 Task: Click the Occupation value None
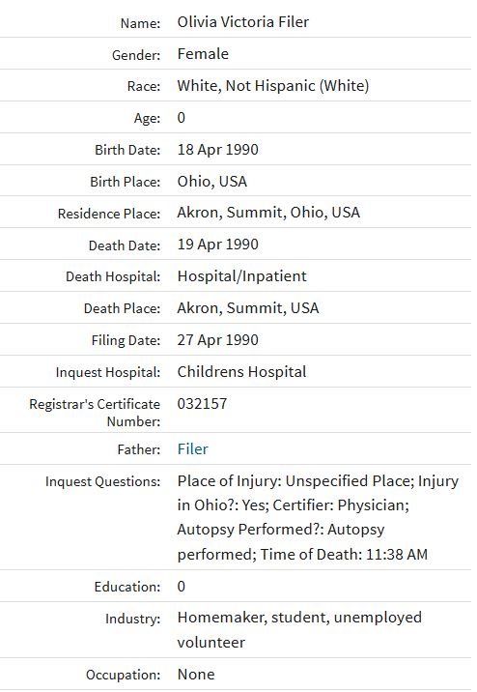(196, 675)
